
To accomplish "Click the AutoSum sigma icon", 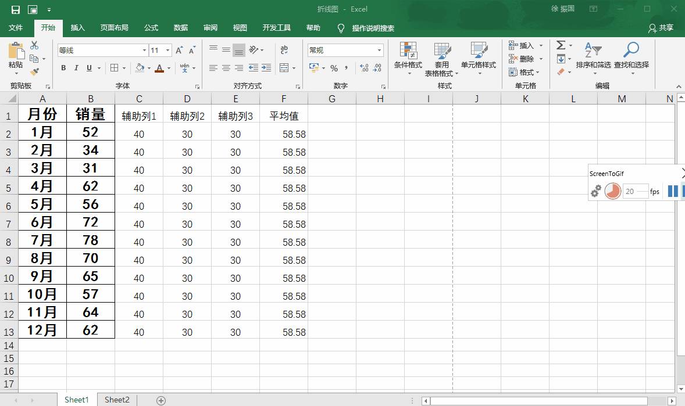I will (561, 45).
